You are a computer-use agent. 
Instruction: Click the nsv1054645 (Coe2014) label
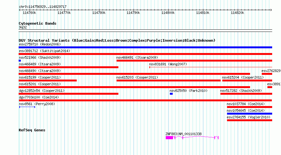[x=246, y=110]
